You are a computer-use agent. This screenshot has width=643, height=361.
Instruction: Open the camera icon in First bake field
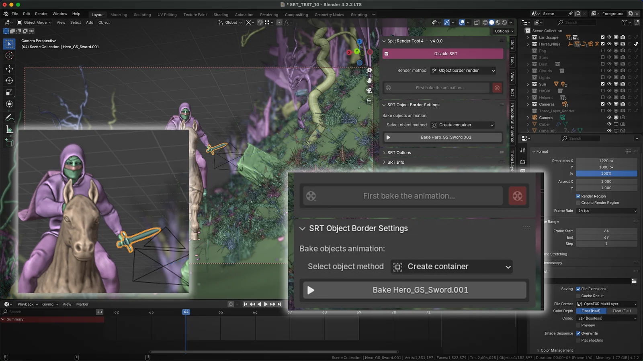point(388,87)
